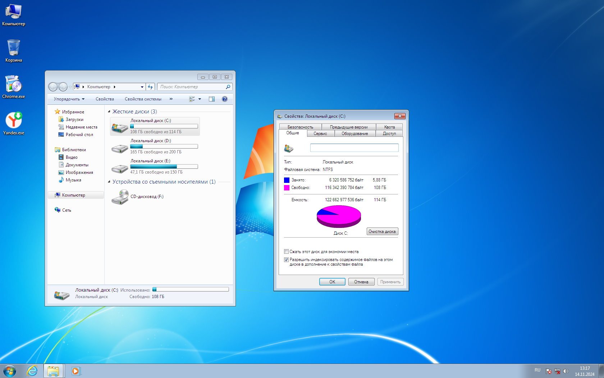Click the refresh arrows icon in address bar
Image resolution: width=604 pixels, height=378 pixels.
click(x=150, y=87)
